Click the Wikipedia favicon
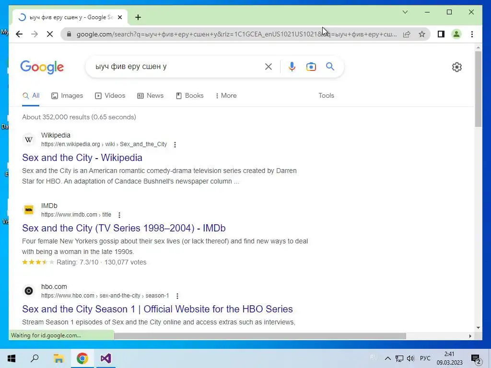 (x=28, y=139)
